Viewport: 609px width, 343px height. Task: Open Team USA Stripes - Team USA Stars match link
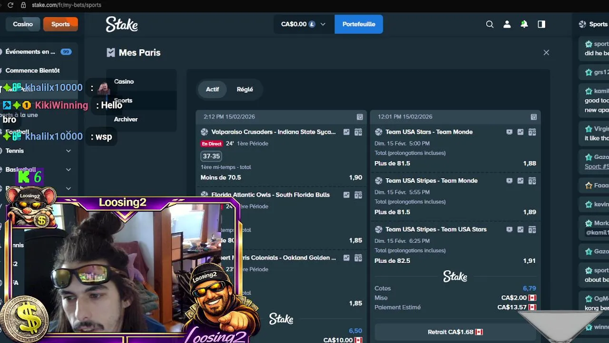[436, 229]
